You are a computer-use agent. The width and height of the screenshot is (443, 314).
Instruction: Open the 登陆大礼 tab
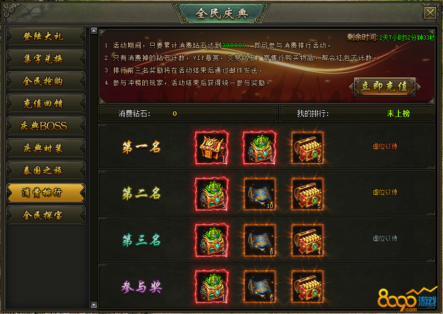point(46,36)
